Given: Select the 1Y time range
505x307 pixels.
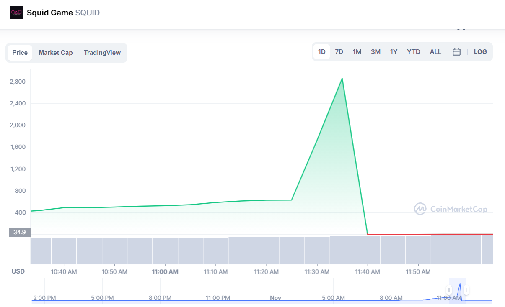Looking at the screenshot, I should point(394,52).
